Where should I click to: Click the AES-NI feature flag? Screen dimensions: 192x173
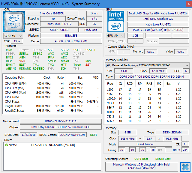(x=11, y=69)
